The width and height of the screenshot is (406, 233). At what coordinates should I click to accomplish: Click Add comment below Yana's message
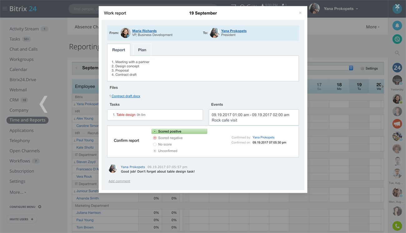pos(119,181)
